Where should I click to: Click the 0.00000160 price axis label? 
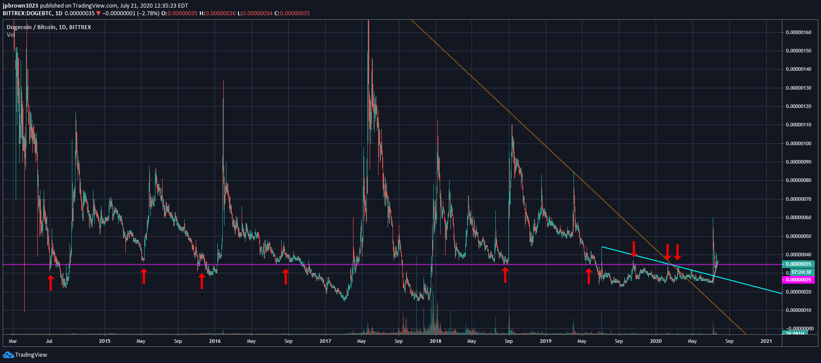pos(799,32)
